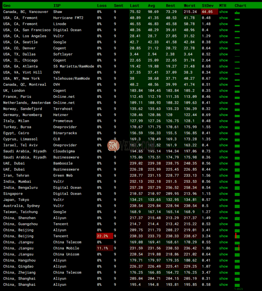The image size is (262, 291).
Task: Select the 11.1% loss cell
Action: coord(105,248)
